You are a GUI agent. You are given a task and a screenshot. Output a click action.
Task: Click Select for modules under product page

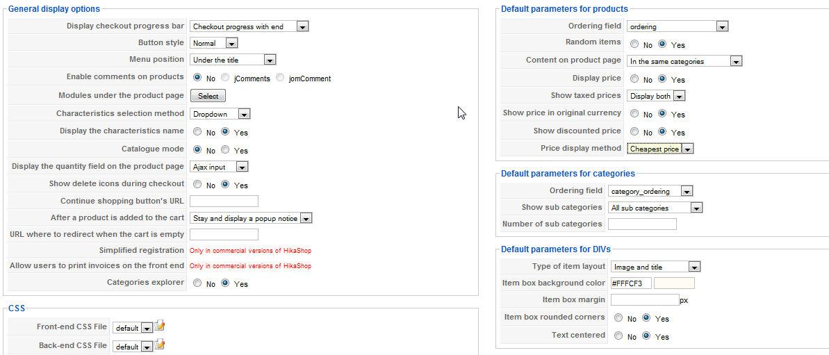pos(208,96)
